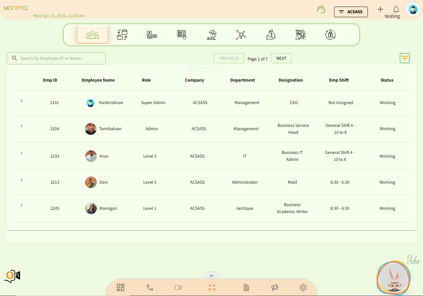423x296 pixels.
Task: Open the attendance keypad icon
Action: click(x=182, y=35)
